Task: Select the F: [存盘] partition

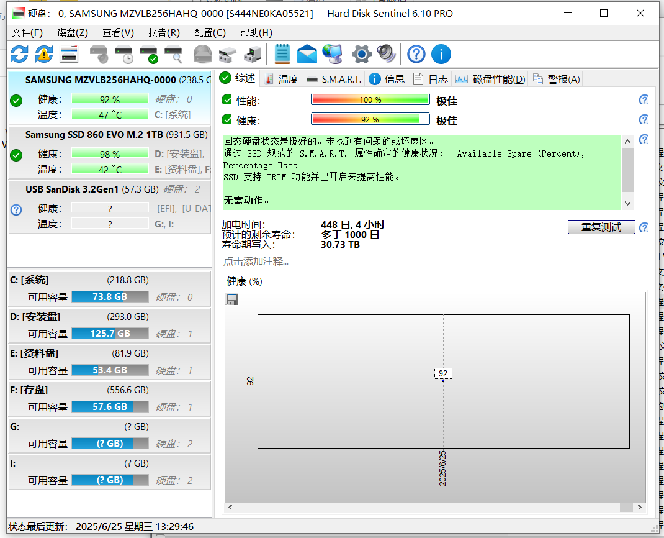Action: (110, 399)
